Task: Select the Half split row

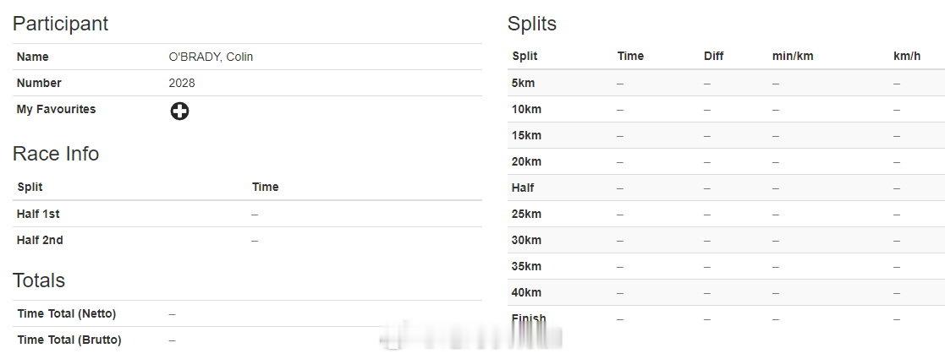Action: click(x=726, y=188)
